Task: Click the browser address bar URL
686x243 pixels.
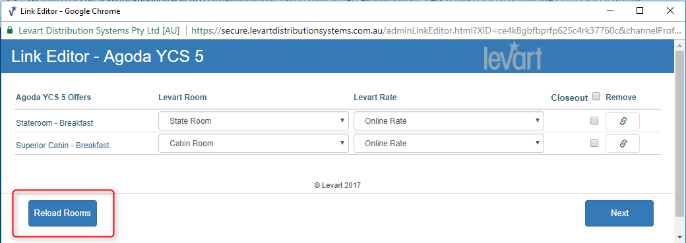Action: tap(436, 31)
